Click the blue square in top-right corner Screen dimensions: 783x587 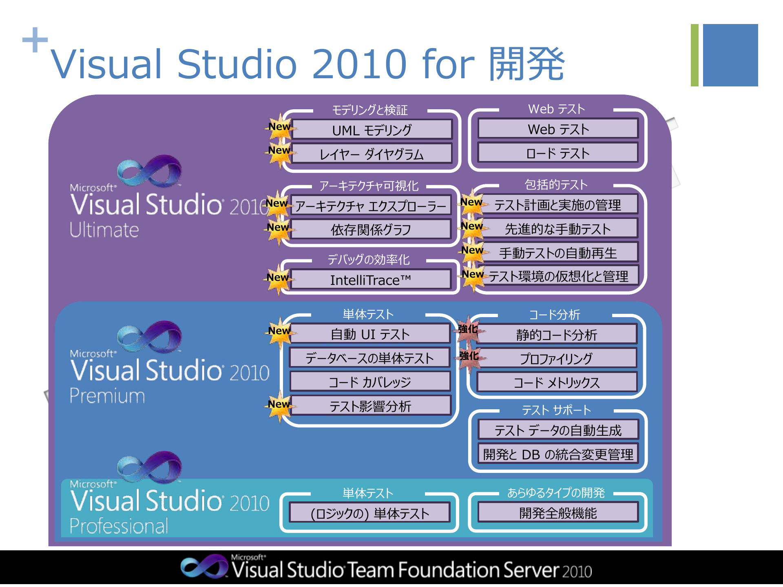730,55
